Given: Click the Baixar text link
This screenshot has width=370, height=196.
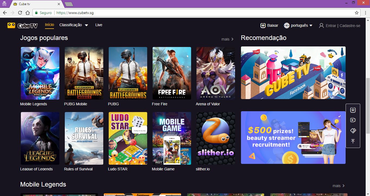Looking at the screenshot, I should point(273,25).
